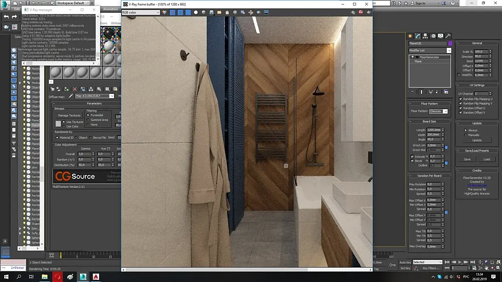Click Load in Save/Load Presets
The image size is (502, 282).
[487, 159]
